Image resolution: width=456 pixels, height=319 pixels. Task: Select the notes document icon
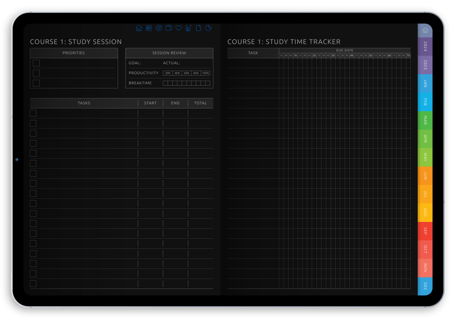pos(198,28)
